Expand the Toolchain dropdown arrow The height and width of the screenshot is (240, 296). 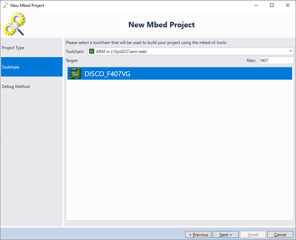tap(290, 51)
